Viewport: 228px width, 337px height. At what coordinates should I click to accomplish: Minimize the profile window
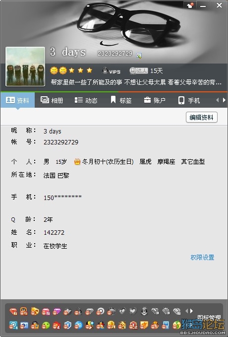coord(203,5)
